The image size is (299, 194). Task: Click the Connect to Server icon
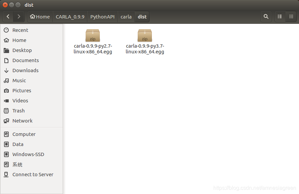click(6, 175)
